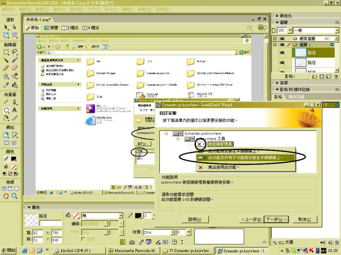Hide the unselected white-row 路徑 object
Viewport: 341px width, 255px height.
[282, 63]
